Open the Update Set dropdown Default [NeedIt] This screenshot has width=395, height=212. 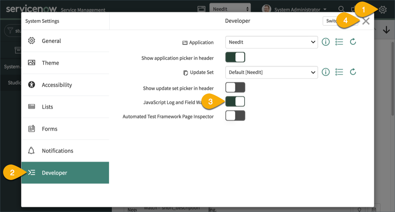(x=271, y=72)
